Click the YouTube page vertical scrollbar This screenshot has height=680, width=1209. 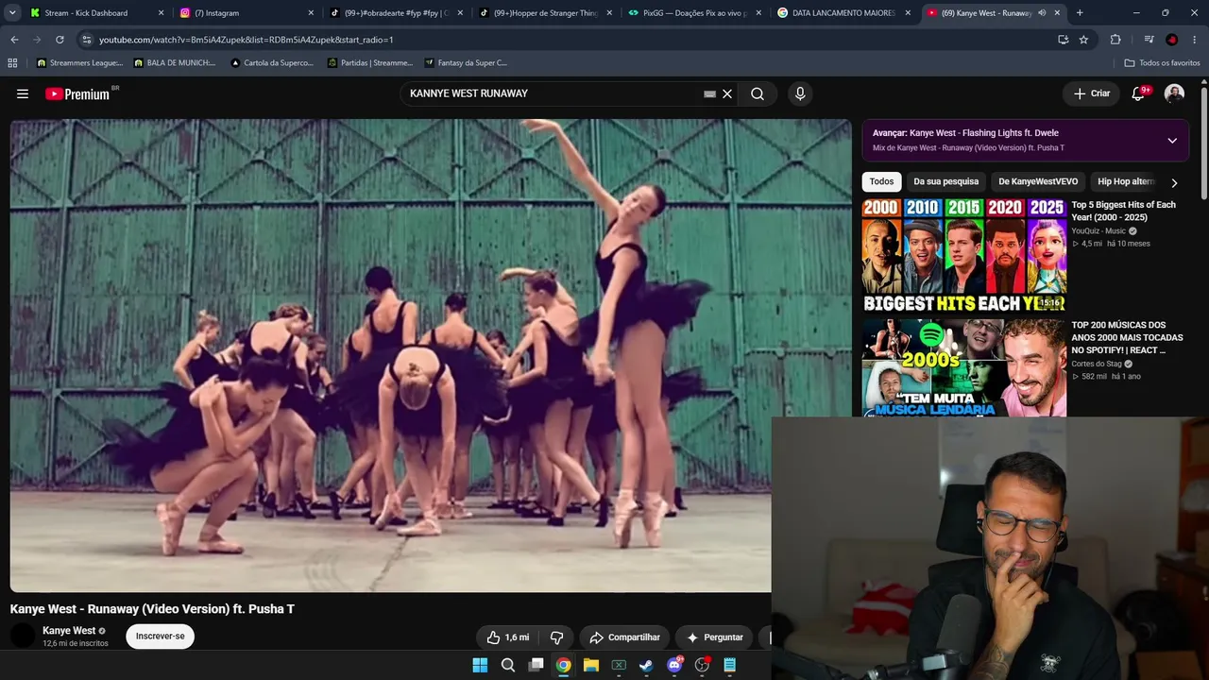point(1203,142)
